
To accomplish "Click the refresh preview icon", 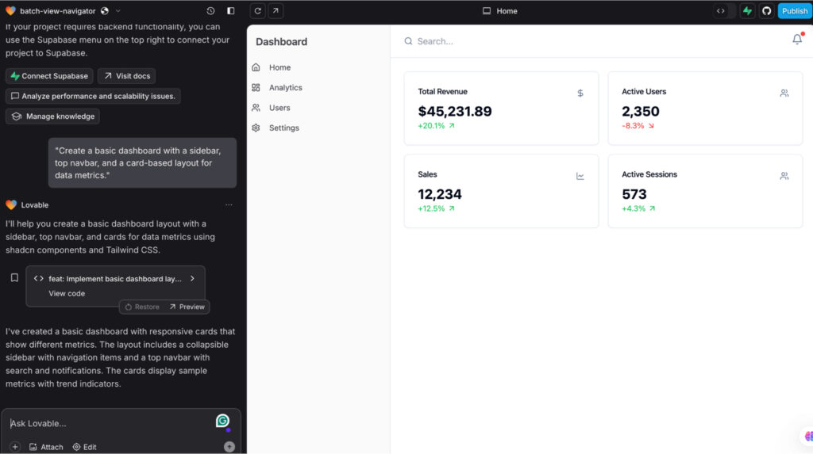I will click(257, 11).
